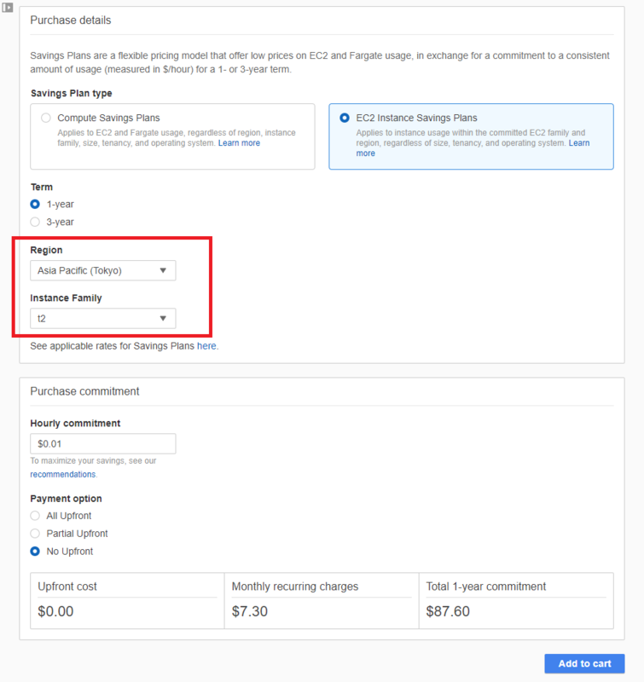Choose the 3-year term
Viewport: 644px width, 682px height.
click(35, 222)
